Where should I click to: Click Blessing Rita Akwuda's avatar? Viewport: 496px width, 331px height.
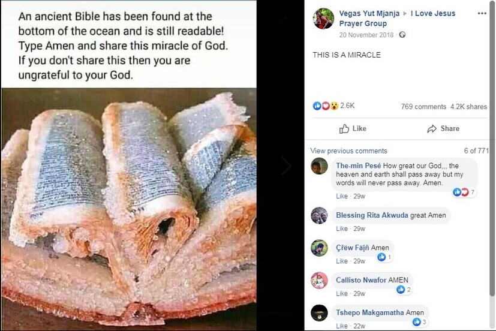[x=319, y=215]
